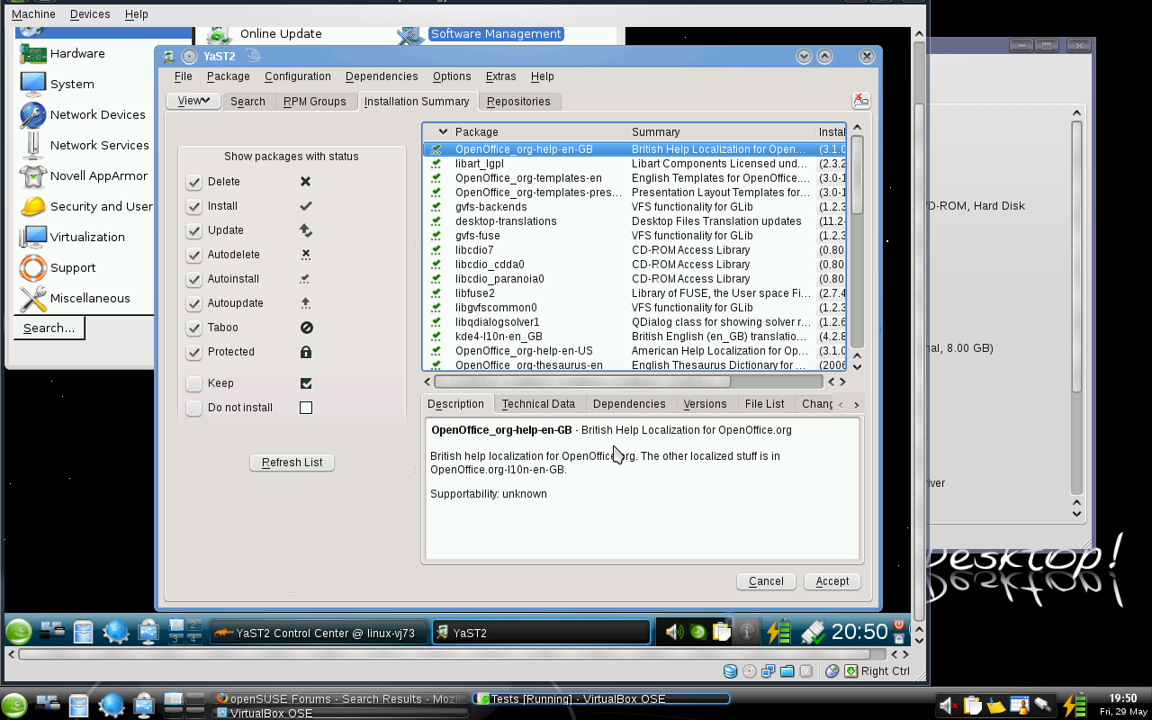
Task: Open the Versions detail tab
Action: [705, 404]
